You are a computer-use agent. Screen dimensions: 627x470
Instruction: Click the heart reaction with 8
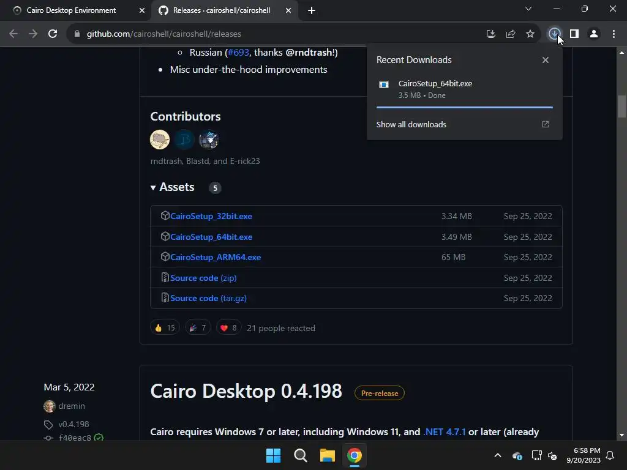point(228,328)
